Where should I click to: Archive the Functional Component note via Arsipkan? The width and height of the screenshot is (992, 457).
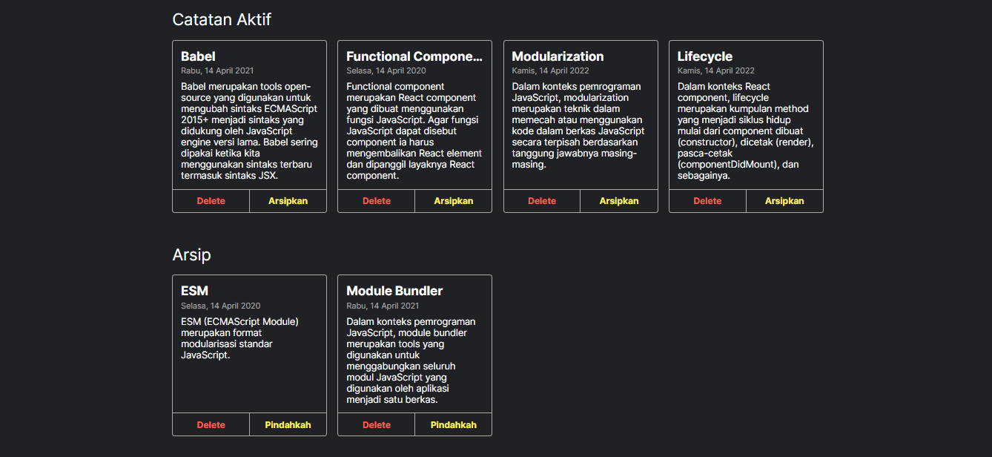coord(453,200)
